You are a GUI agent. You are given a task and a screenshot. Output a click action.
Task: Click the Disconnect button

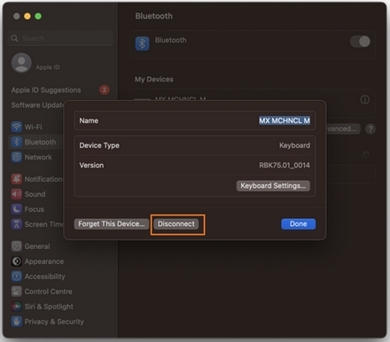pyautogui.click(x=176, y=224)
